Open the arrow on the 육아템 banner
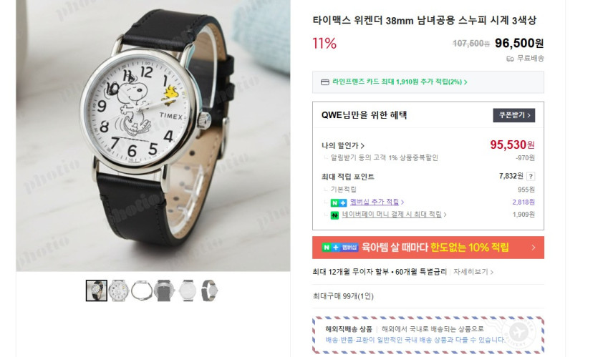This screenshot has height=357, width=608. coord(534,248)
